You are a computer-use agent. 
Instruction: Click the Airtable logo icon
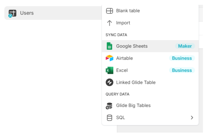pyautogui.click(x=109, y=58)
